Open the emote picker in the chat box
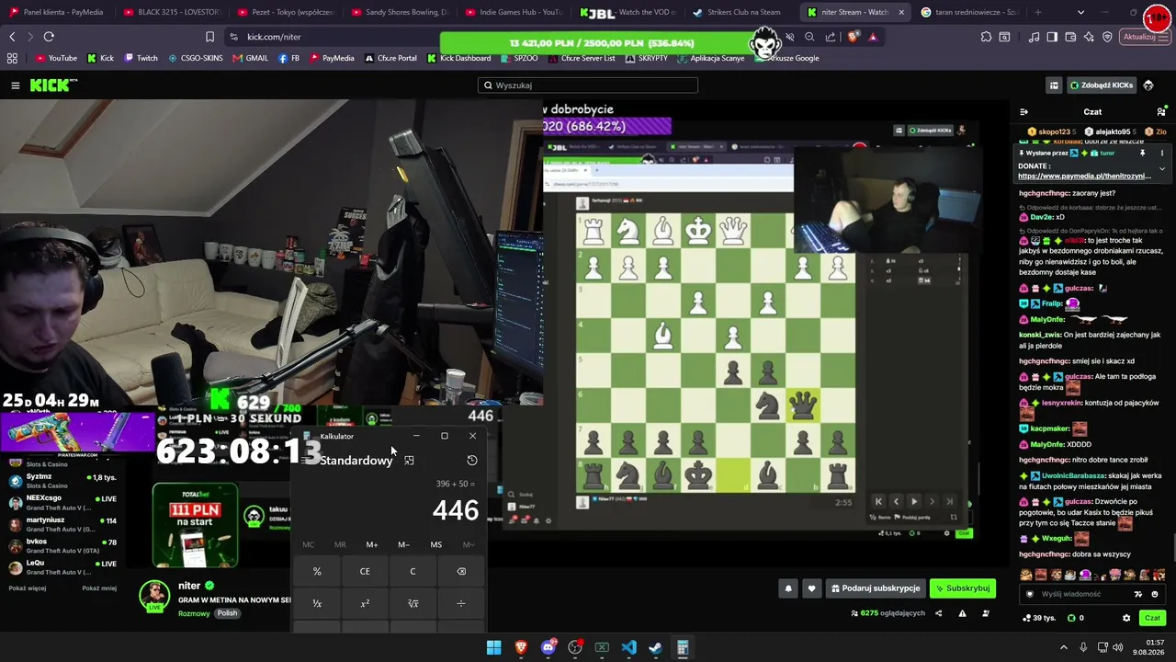The height and width of the screenshot is (662, 1176). click(1155, 594)
